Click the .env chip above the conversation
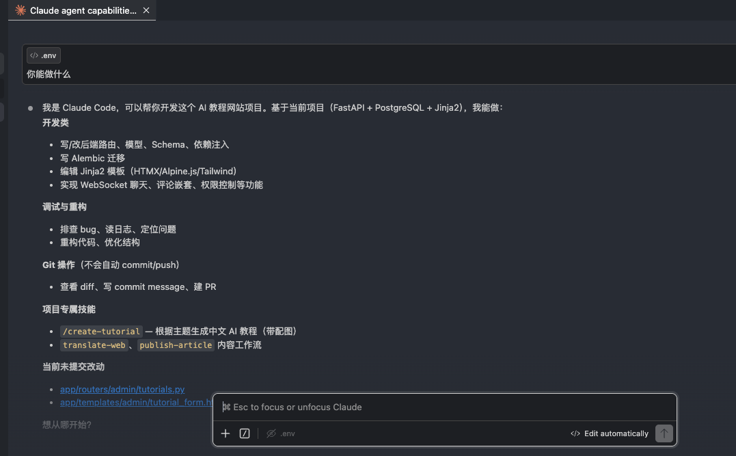This screenshot has width=736, height=456. coord(42,55)
